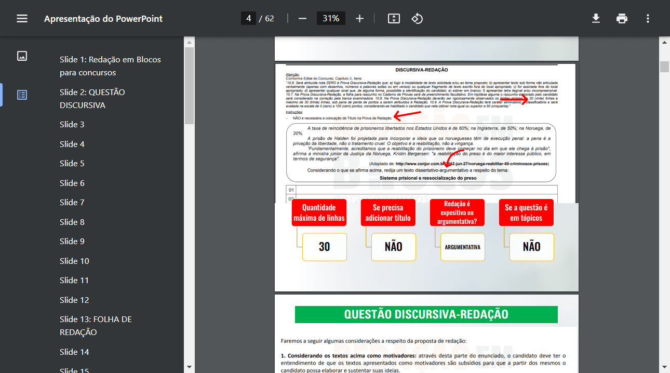
Task: Click the fit to page icon
Action: pos(394,19)
